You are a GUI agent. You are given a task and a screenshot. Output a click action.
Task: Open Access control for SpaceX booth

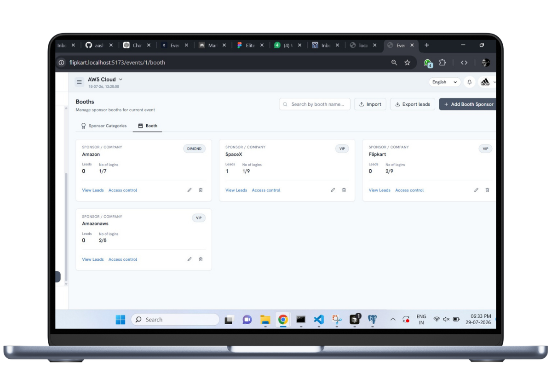point(266,190)
